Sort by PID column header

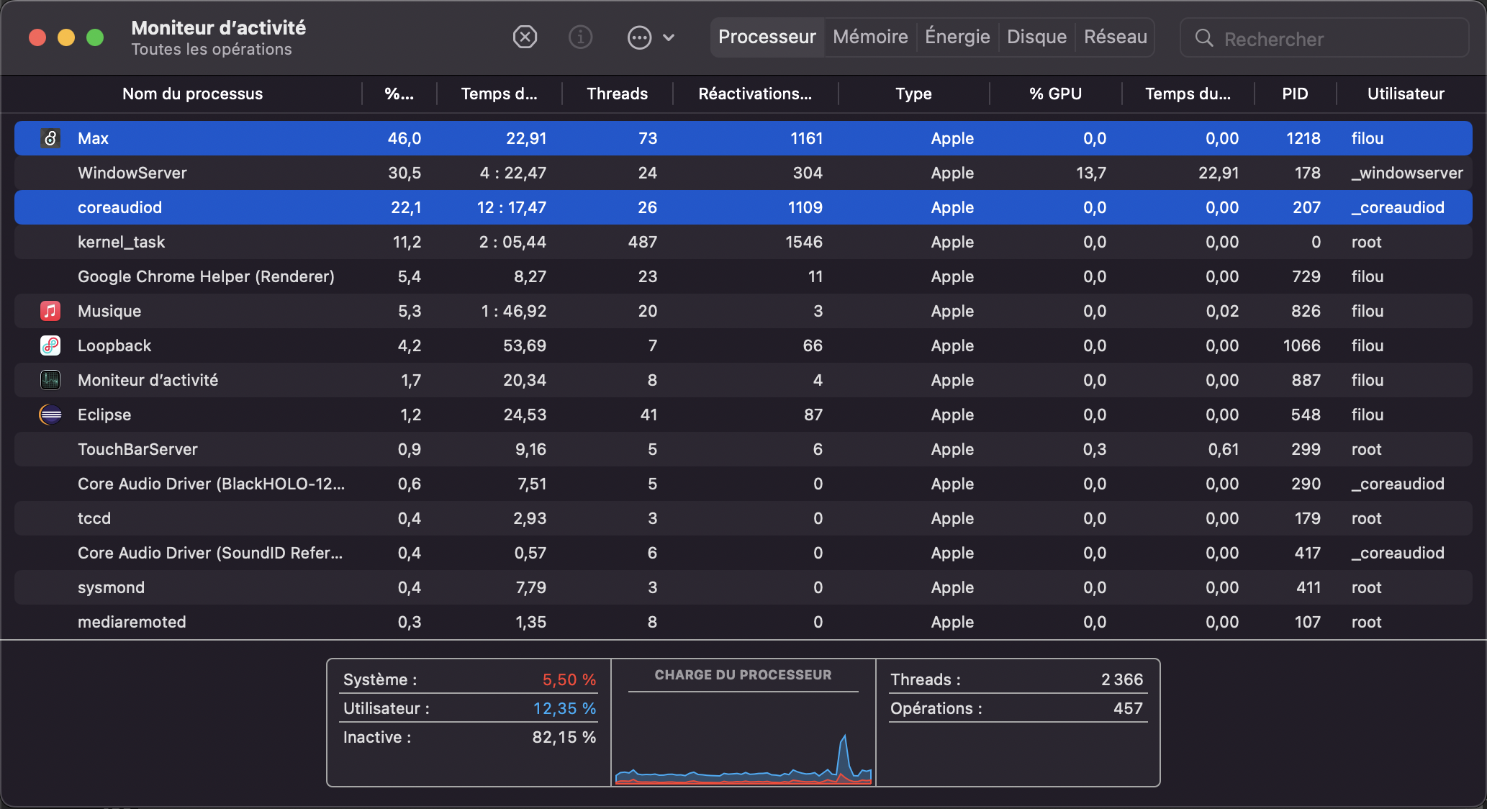click(1295, 94)
